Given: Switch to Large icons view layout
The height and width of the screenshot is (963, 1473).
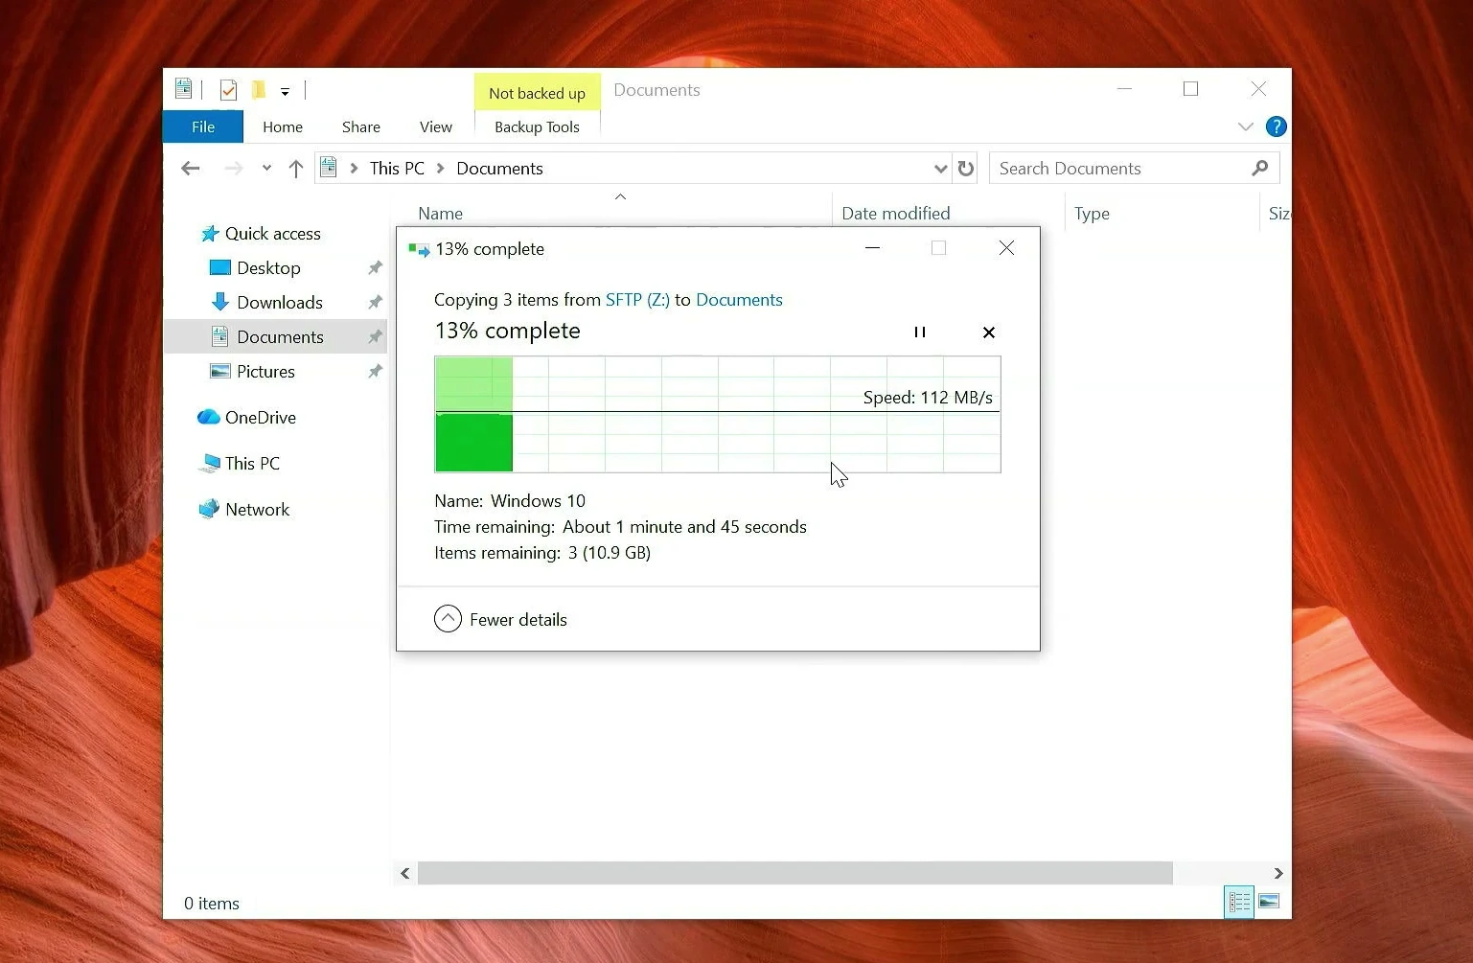Looking at the screenshot, I should pos(1269,902).
